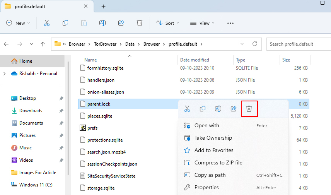Screen dimensions: 331x195
Task: Open Images For Article folder in the sidebar
Action: coord(38,173)
